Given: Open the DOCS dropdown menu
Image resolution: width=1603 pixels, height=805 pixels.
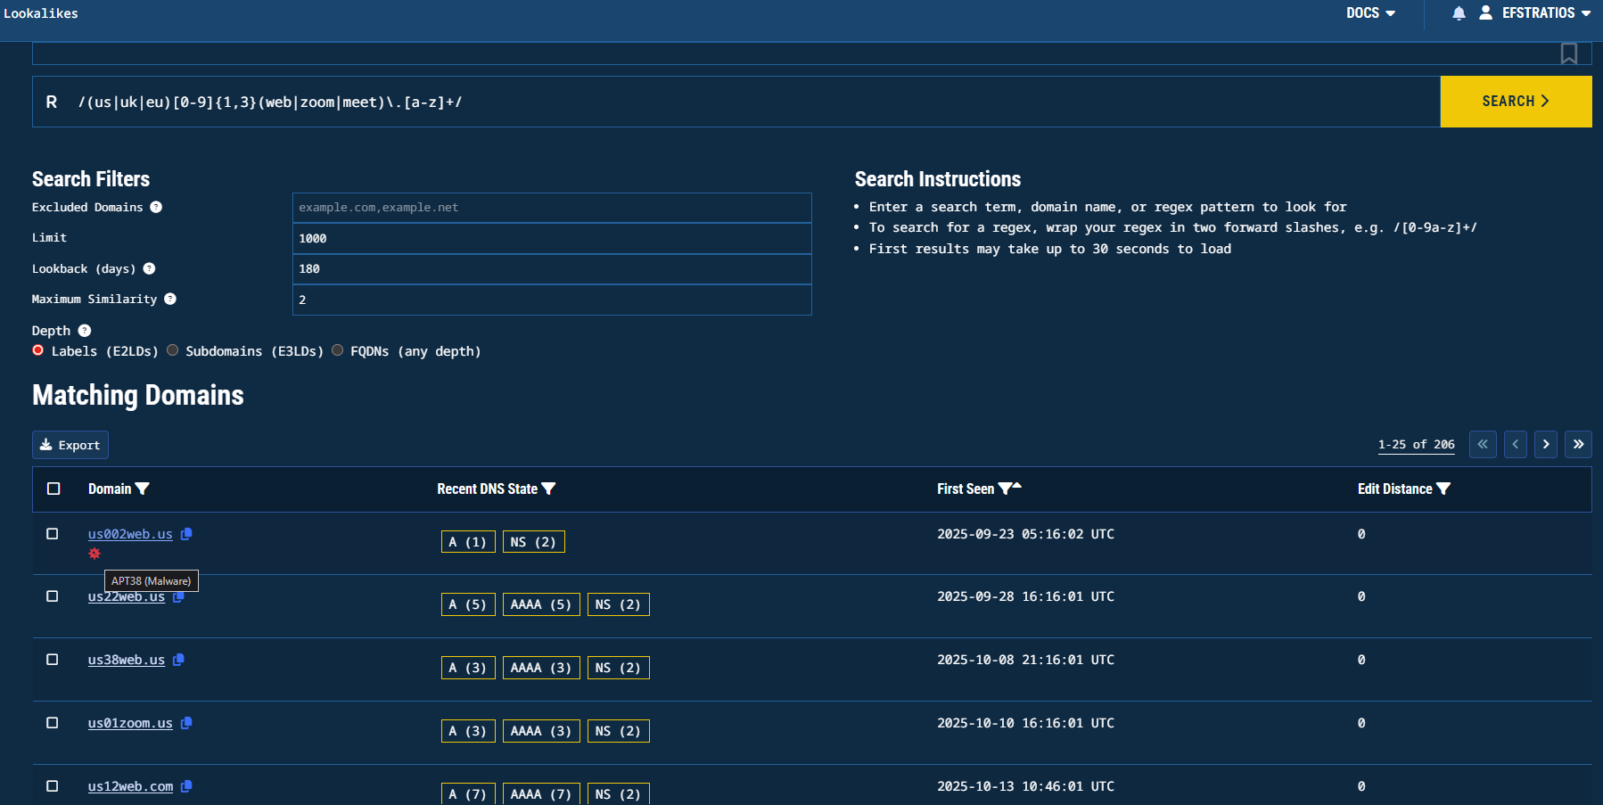Looking at the screenshot, I should (1370, 13).
